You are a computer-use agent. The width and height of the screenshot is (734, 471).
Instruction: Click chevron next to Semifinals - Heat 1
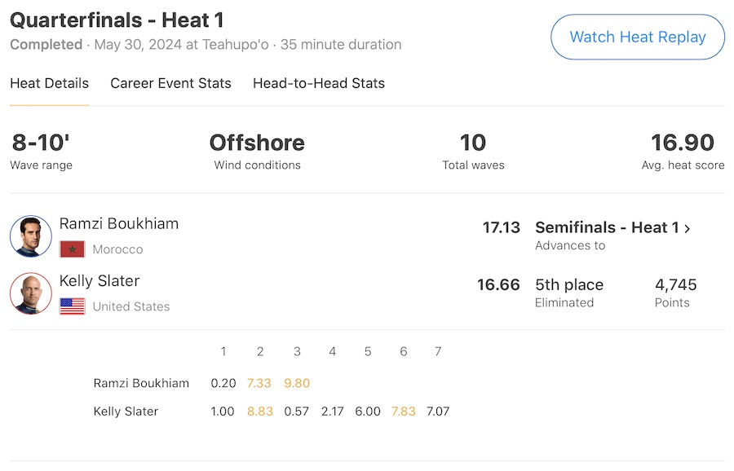click(688, 229)
